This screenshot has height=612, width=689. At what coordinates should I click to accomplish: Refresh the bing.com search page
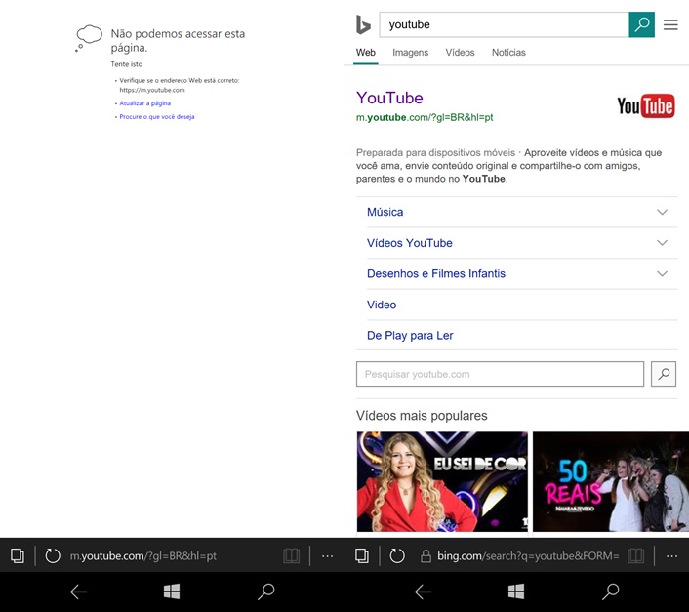pos(397,555)
